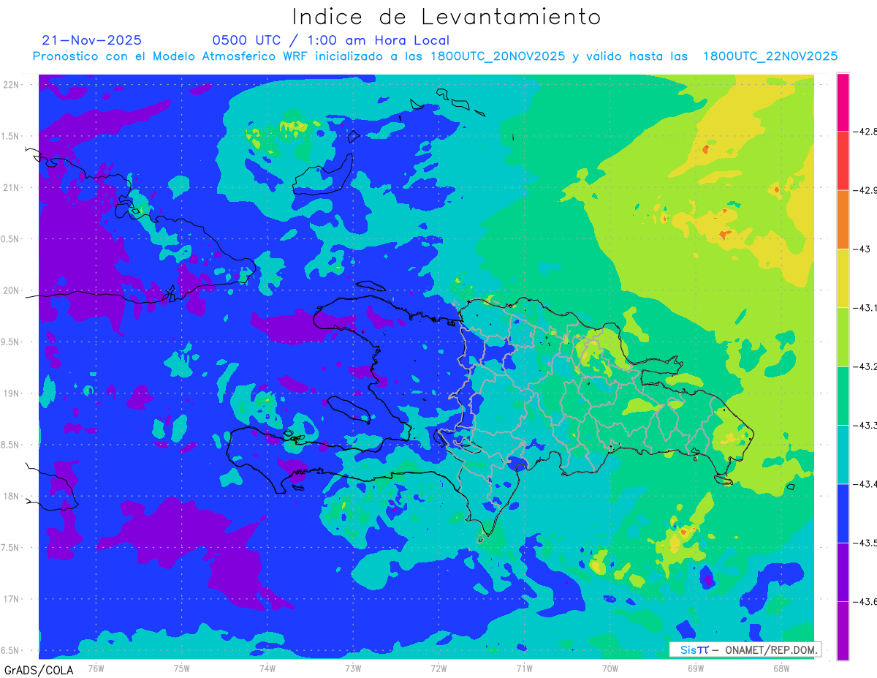Click the title 'Indice de Levantamiento'
Viewport: 877px width, 678px height.
point(447,17)
